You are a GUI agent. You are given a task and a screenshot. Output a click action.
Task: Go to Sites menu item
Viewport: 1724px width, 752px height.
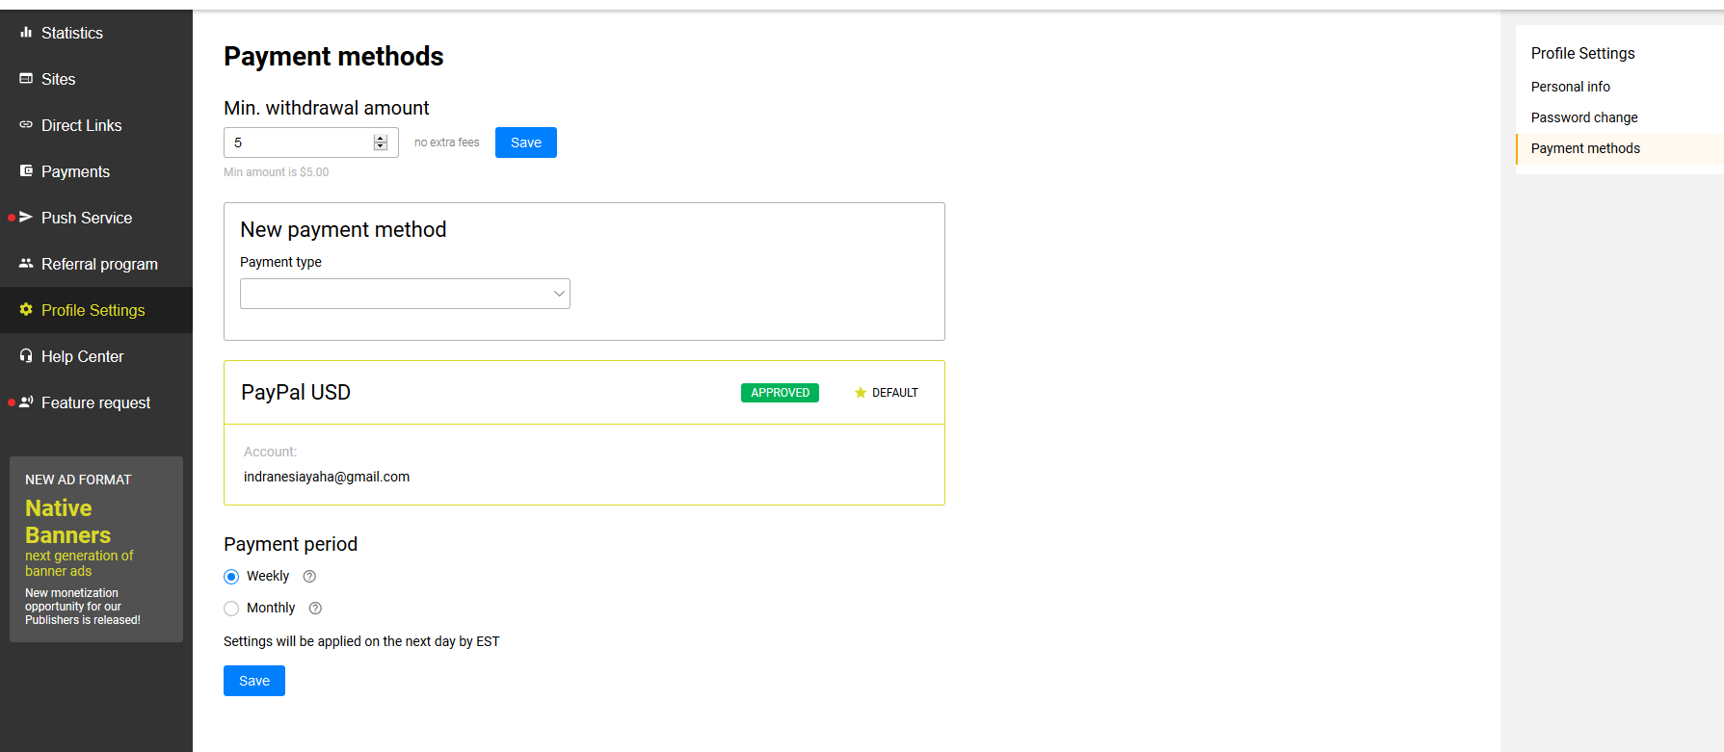pyautogui.click(x=96, y=79)
